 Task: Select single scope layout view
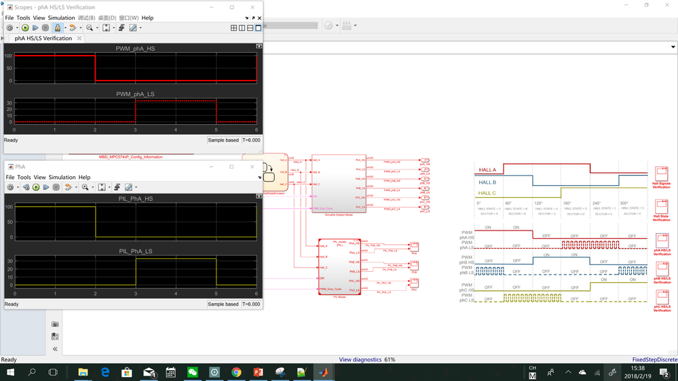click(x=259, y=28)
